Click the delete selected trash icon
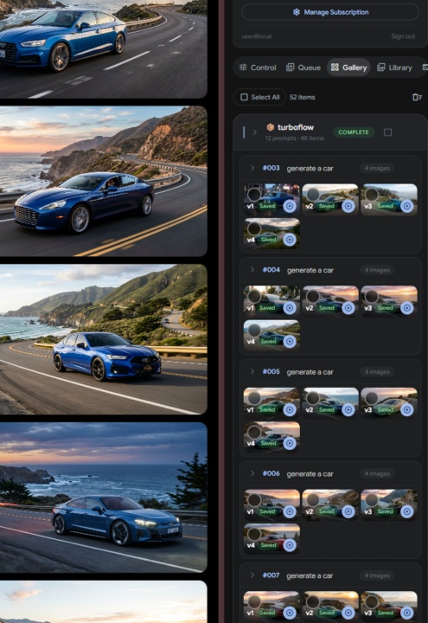Image resolution: width=428 pixels, height=623 pixels. click(417, 97)
